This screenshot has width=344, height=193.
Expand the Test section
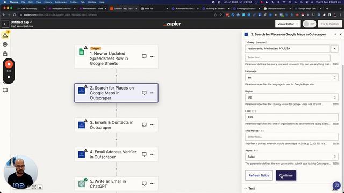click(249, 188)
